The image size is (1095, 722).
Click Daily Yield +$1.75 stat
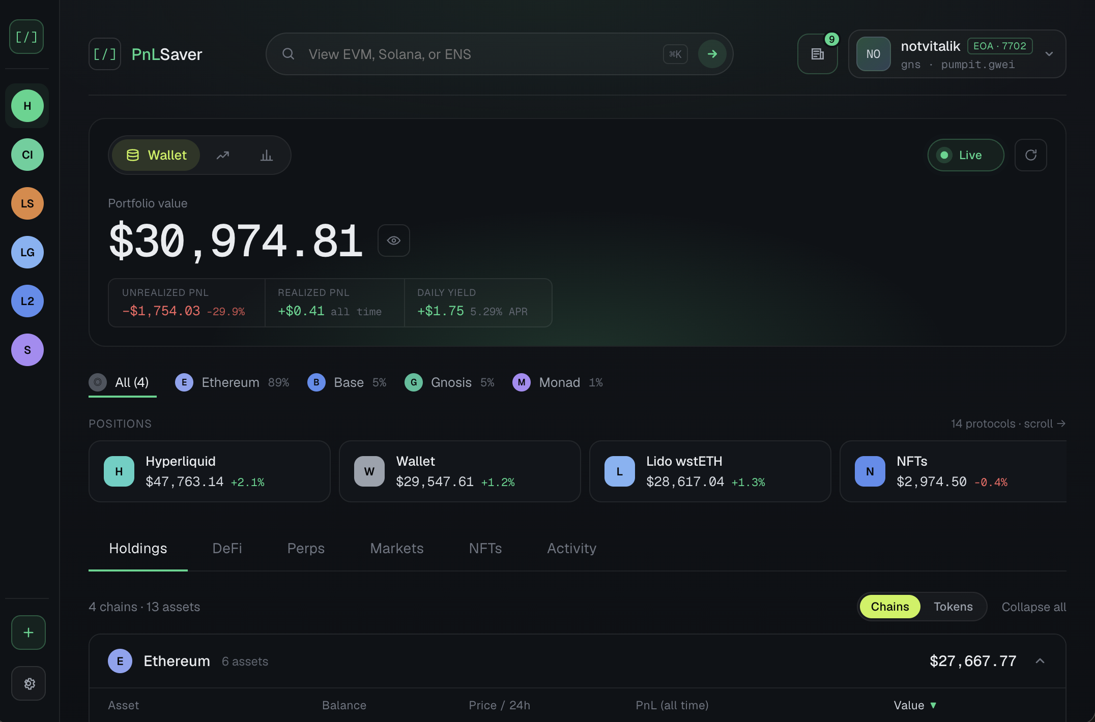478,303
